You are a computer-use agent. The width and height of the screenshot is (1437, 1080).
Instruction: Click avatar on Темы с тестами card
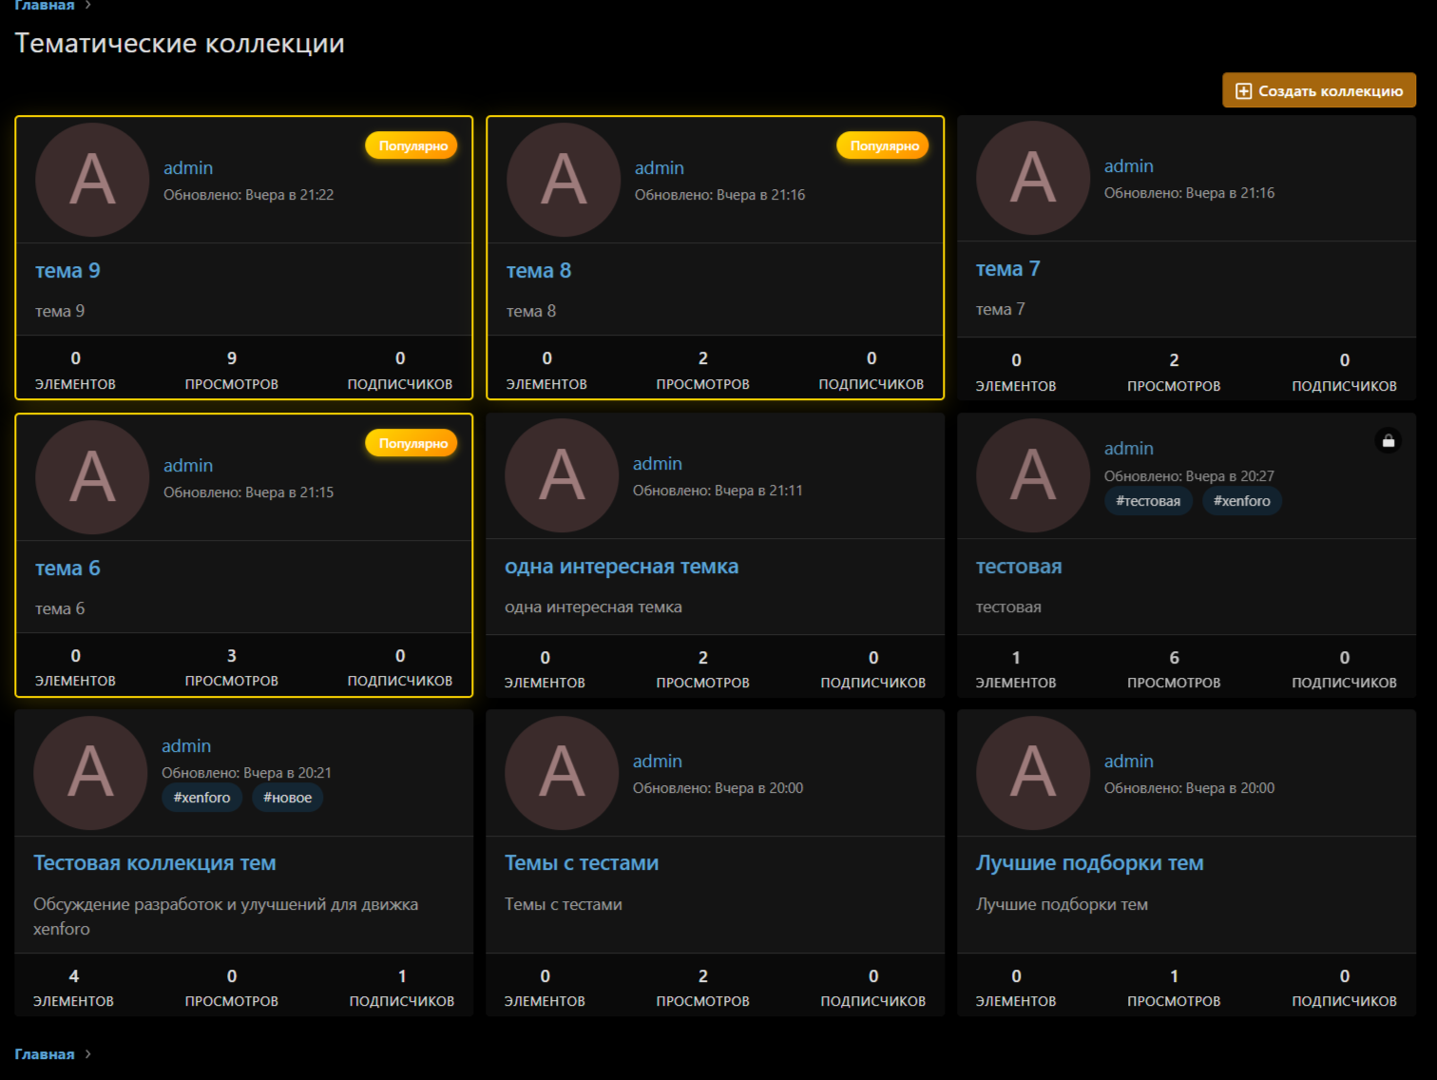pos(562,773)
